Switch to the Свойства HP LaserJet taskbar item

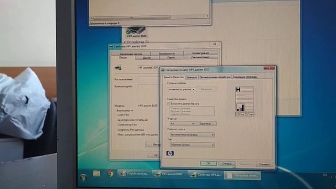[x=206, y=175]
